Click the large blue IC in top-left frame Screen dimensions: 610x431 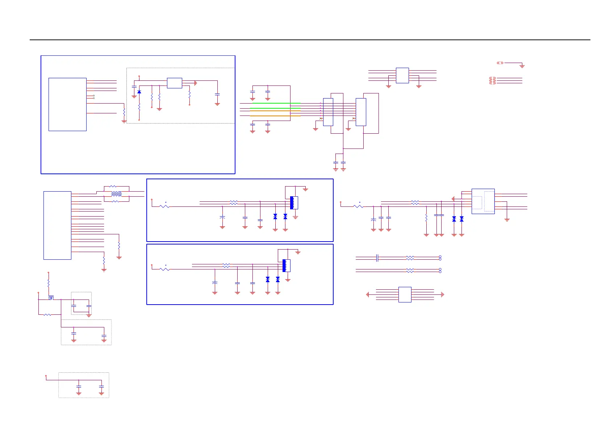click(67, 104)
